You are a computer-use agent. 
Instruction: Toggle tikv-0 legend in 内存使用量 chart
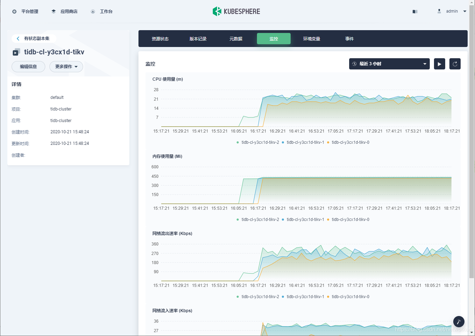pos(348,220)
